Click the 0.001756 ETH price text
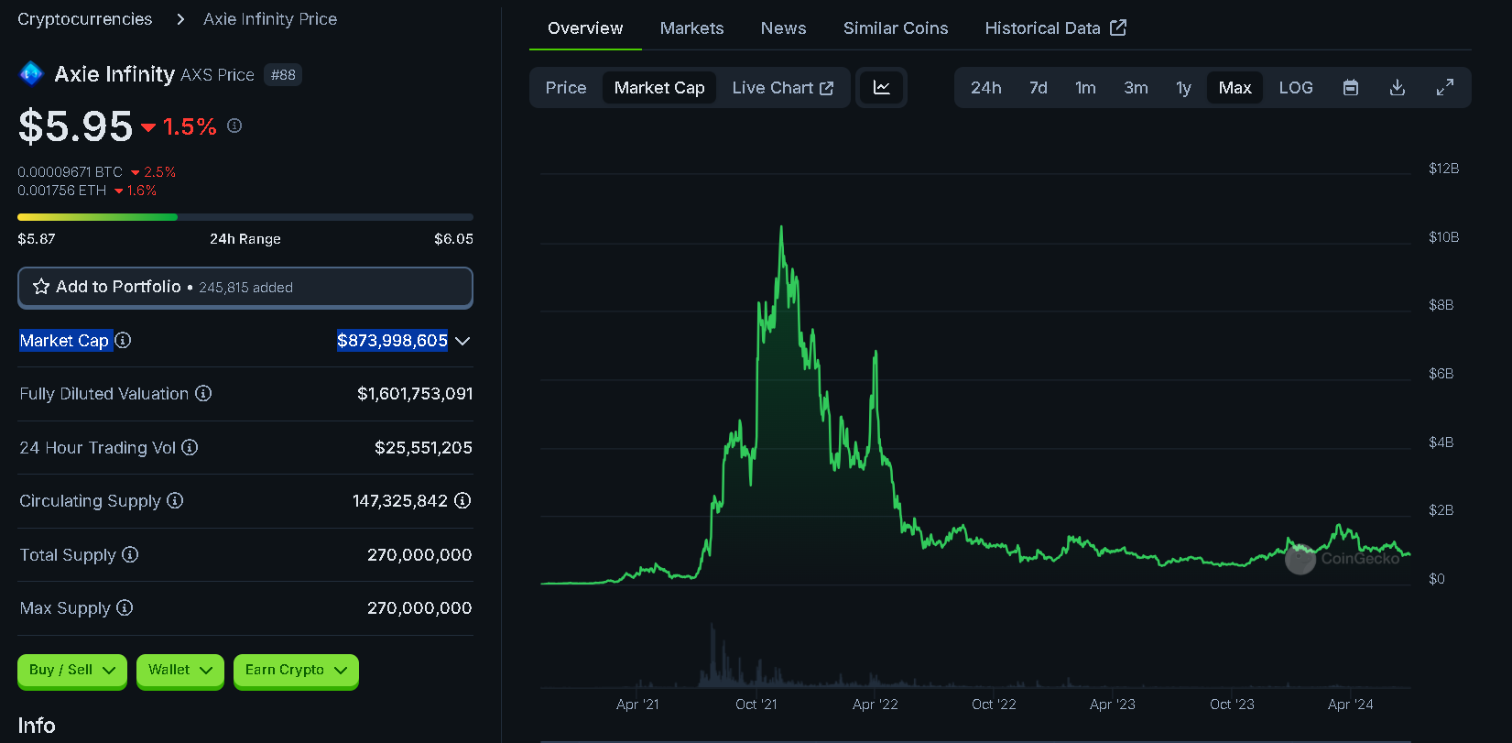 [x=62, y=191]
